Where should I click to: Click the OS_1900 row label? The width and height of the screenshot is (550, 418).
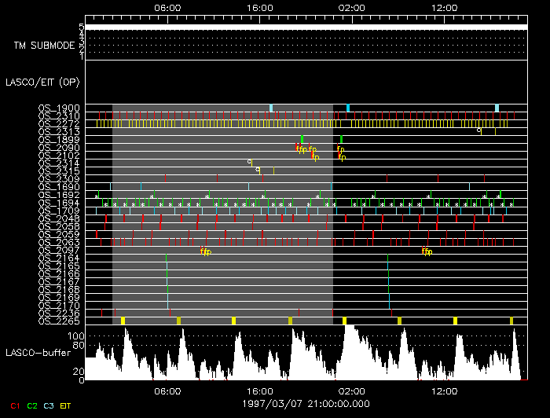[58, 108]
